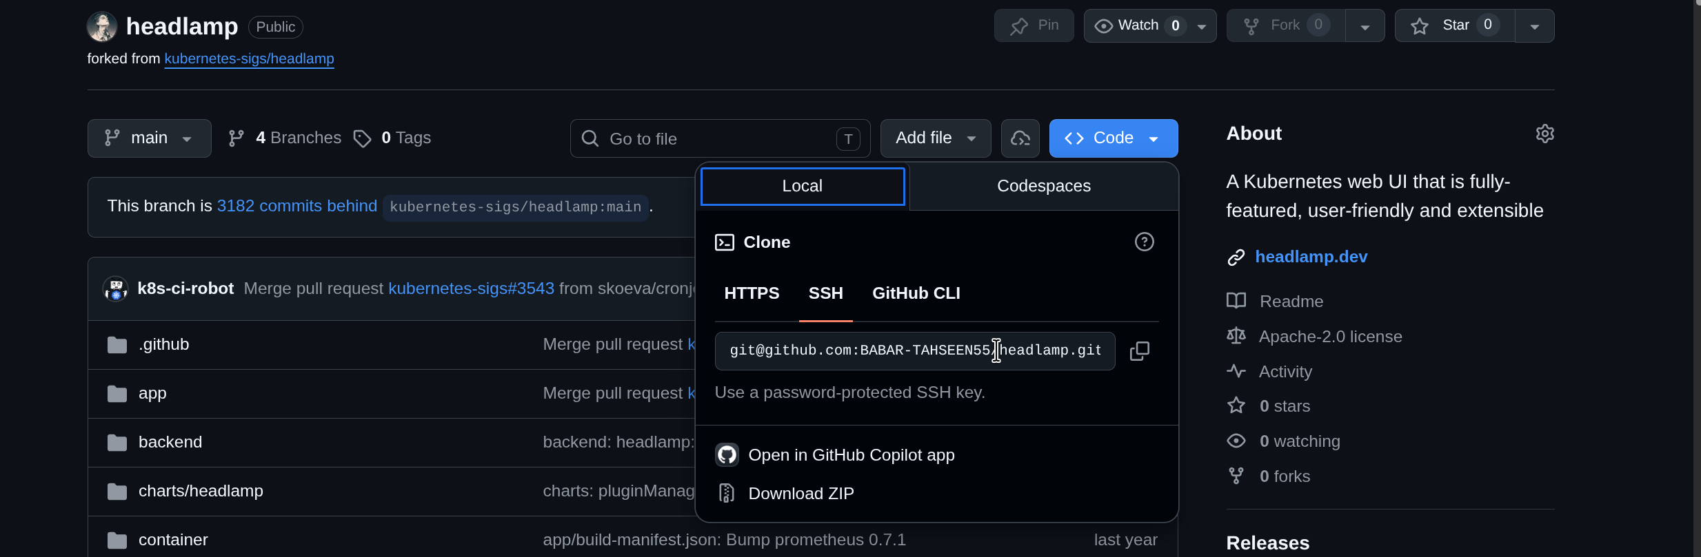The height and width of the screenshot is (557, 1701).
Task: Edit repository details via About gear icon
Action: 1544,134
